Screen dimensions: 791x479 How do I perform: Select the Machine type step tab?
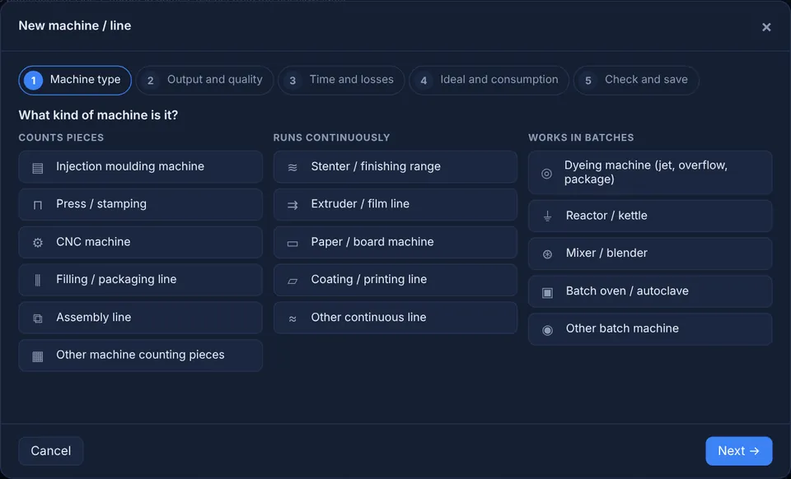[x=75, y=80]
